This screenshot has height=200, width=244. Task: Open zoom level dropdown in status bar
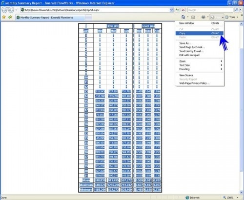pos(238,198)
